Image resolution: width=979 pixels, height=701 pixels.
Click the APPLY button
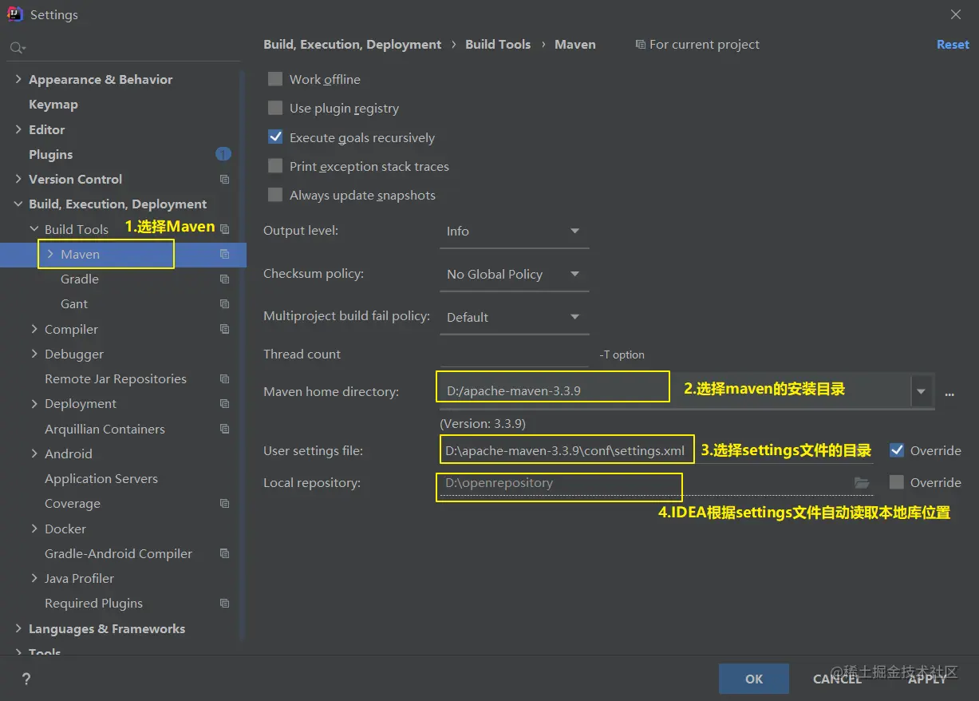coord(927,679)
